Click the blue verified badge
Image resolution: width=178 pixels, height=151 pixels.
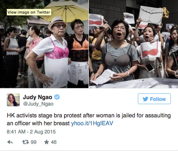(57, 97)
